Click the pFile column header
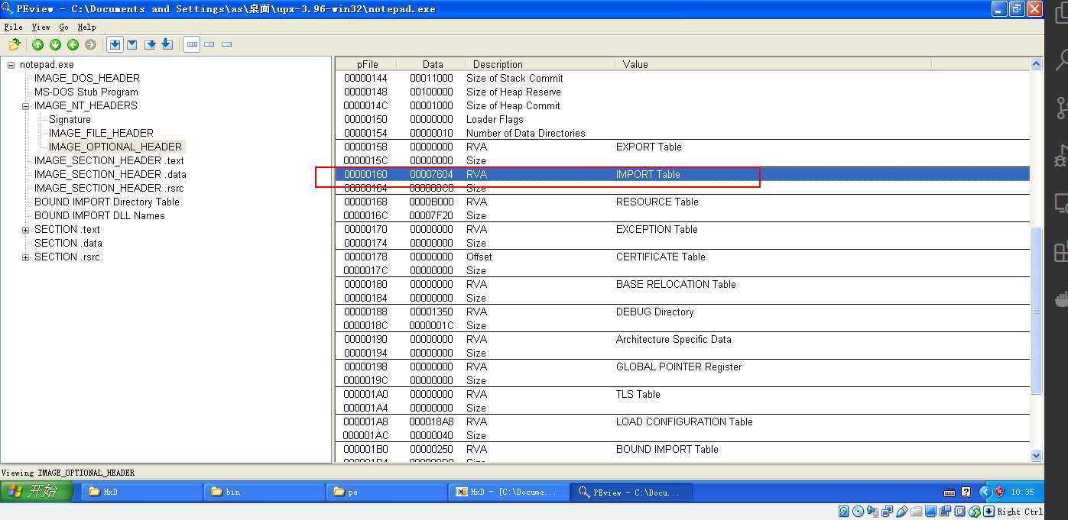Image resolution: width=1068 pixels, height=520 pixels. (x=367, y=64)
